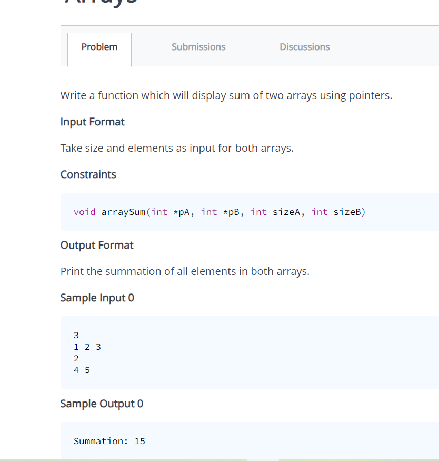Click the tab bar area beside Discussions

pos(384,47)
